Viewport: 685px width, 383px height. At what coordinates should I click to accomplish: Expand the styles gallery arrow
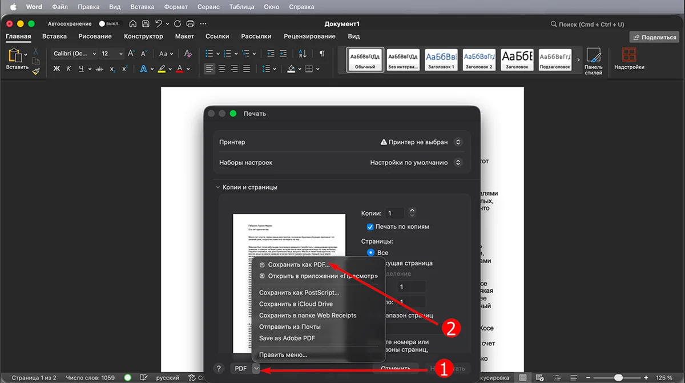coord(578,59)
